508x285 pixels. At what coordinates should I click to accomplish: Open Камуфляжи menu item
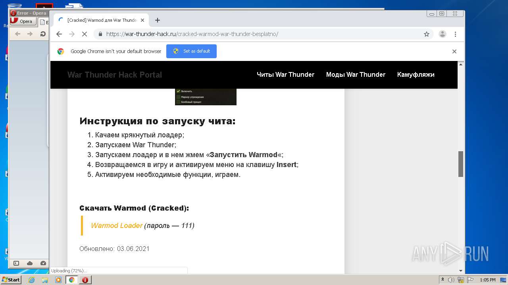click(x=416, y=74)
